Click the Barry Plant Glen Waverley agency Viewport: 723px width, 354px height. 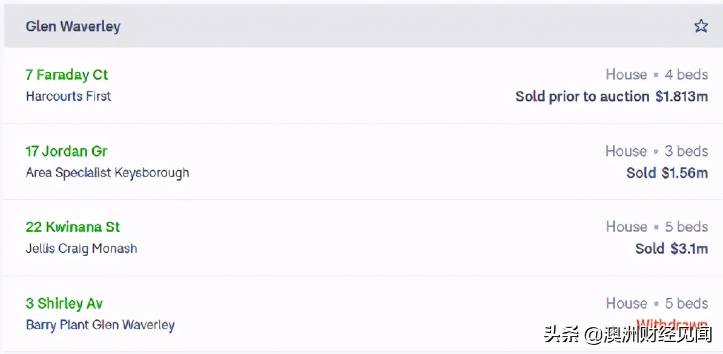100,325
